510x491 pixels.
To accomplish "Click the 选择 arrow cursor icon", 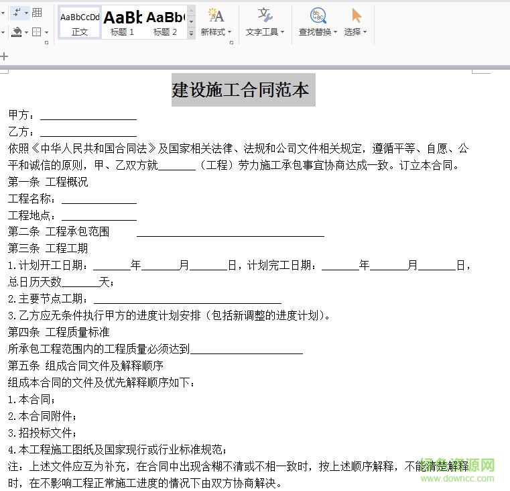I will tap(356, 16).
